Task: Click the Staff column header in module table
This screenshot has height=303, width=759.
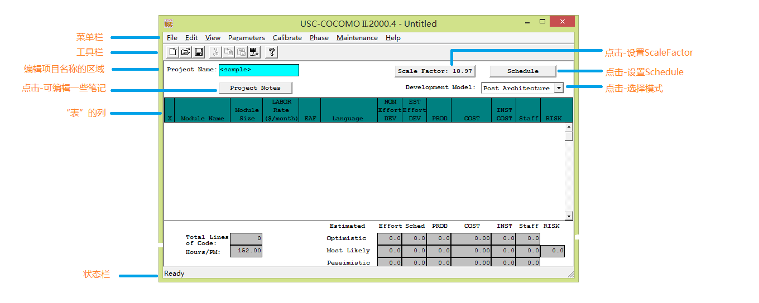Action: coord(529,110)
